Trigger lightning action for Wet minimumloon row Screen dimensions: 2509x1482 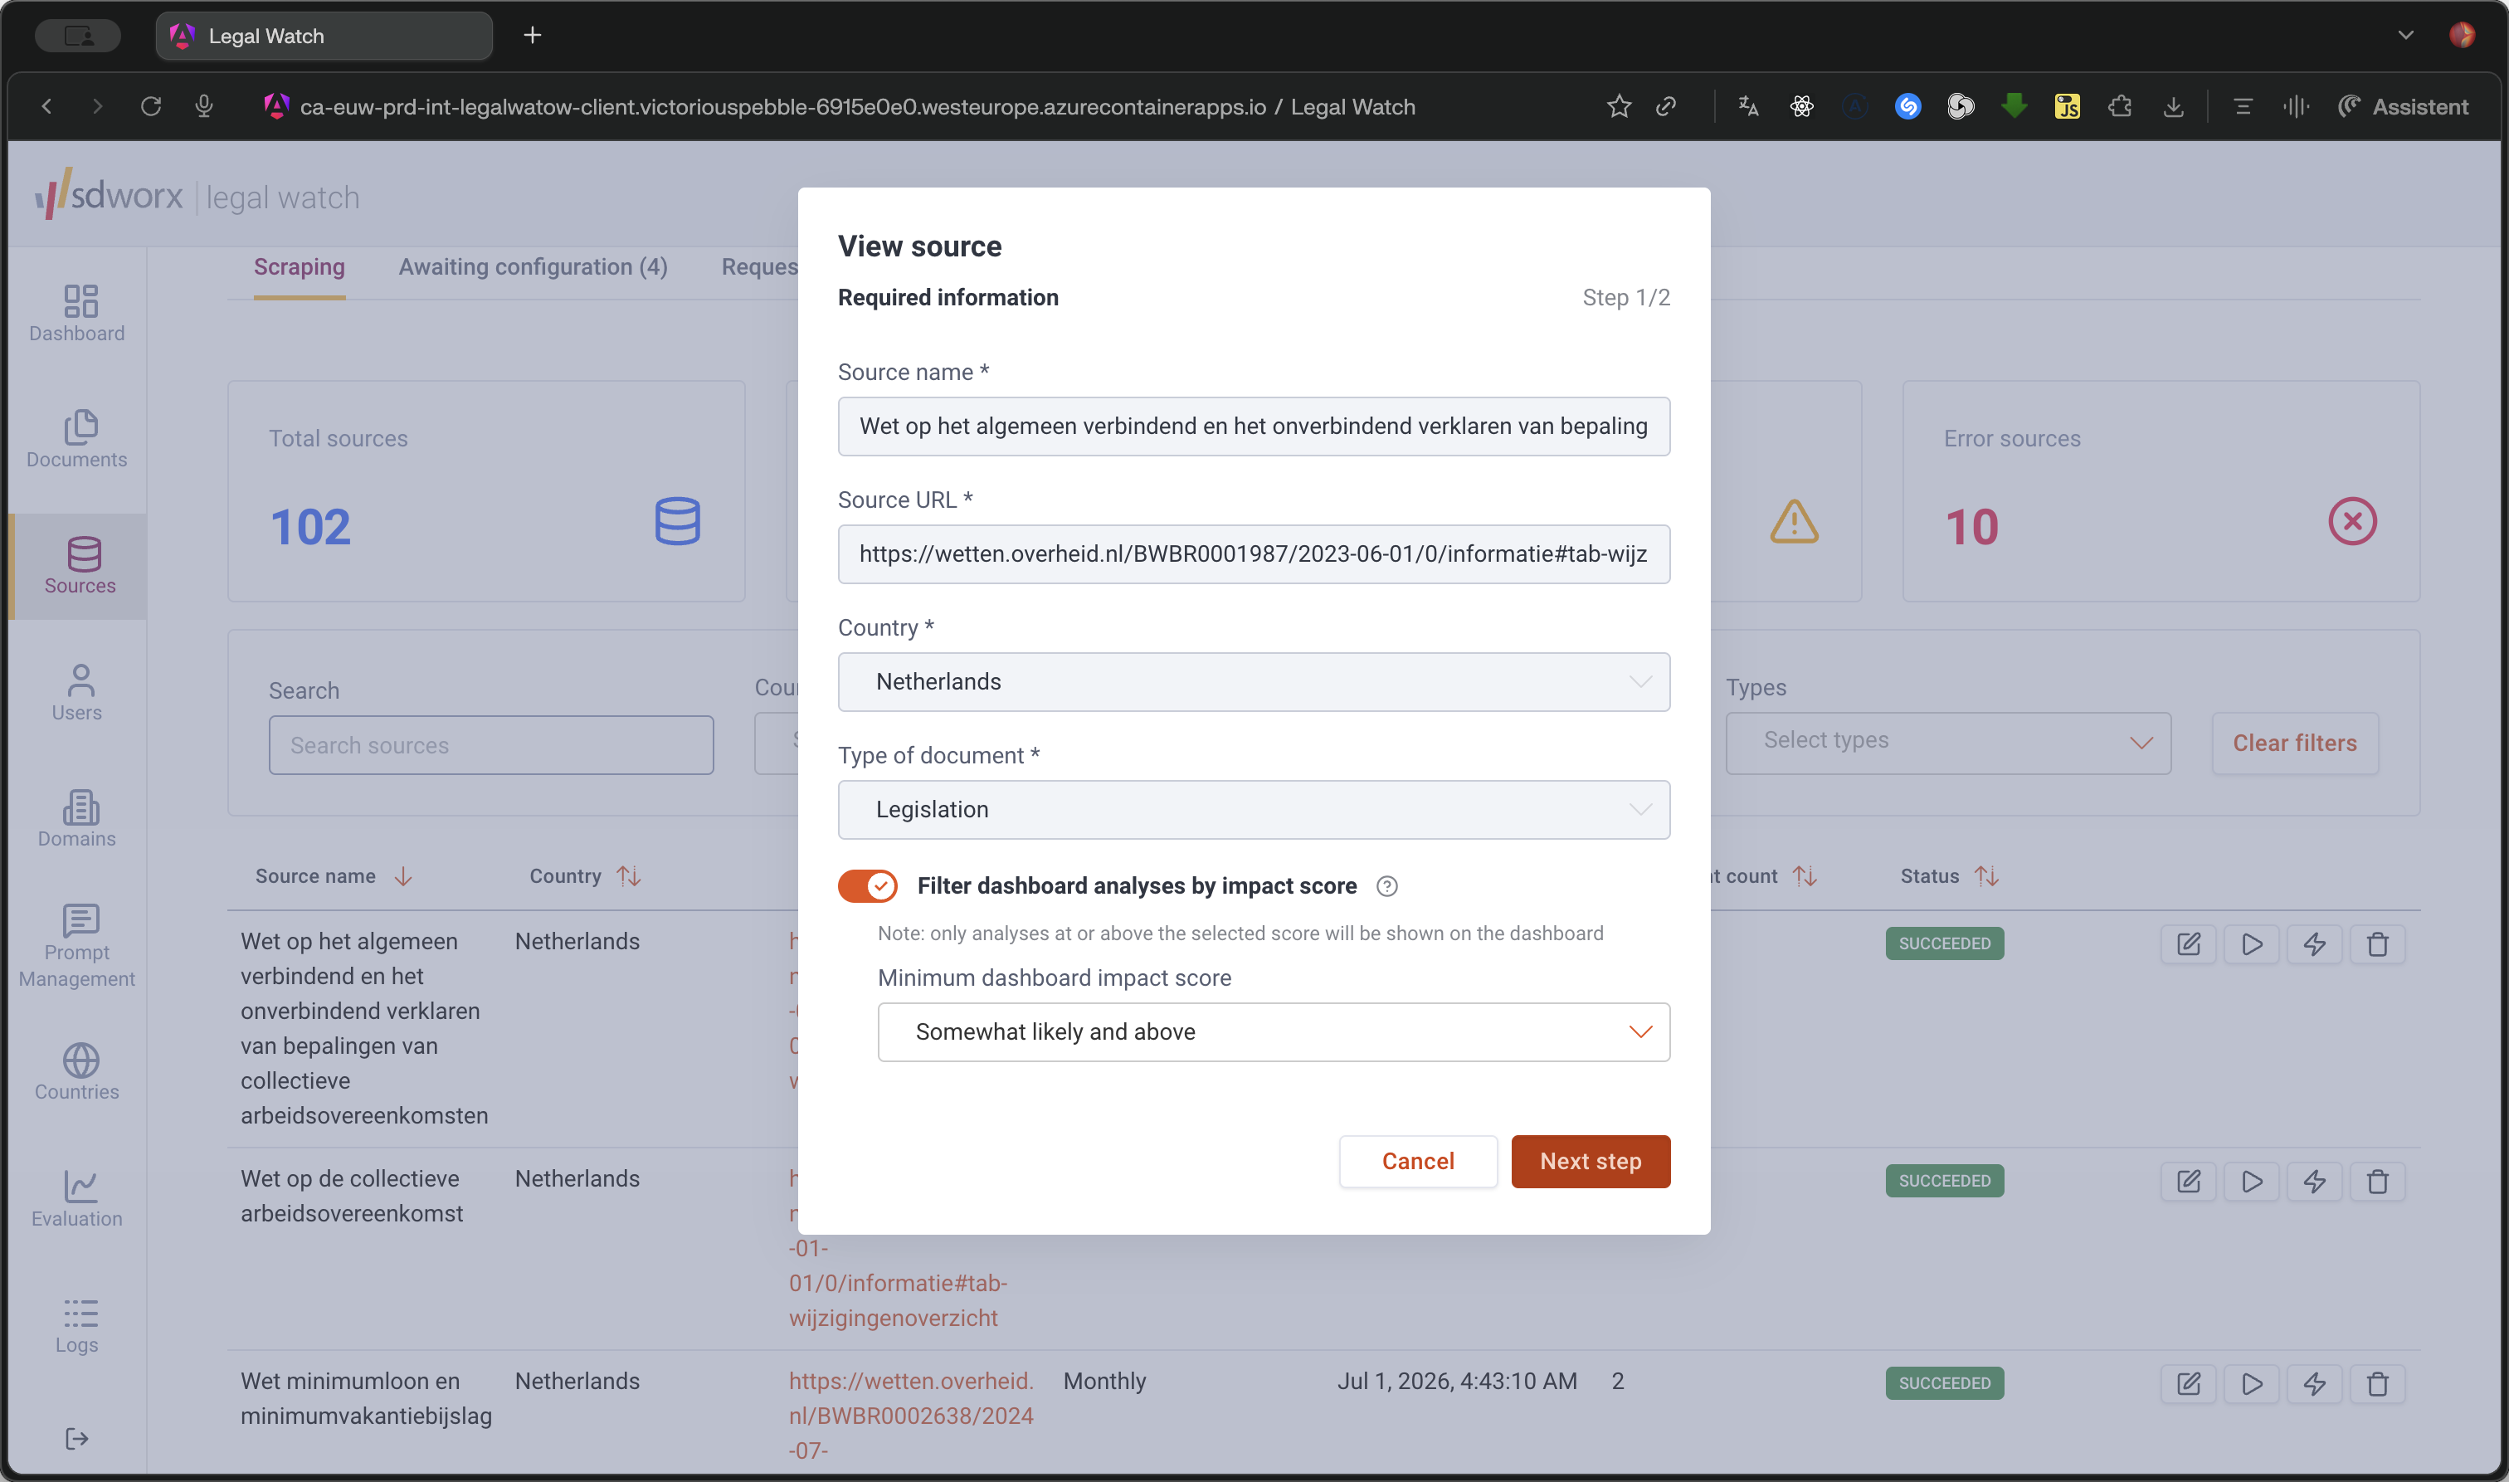[2314, 1383]
